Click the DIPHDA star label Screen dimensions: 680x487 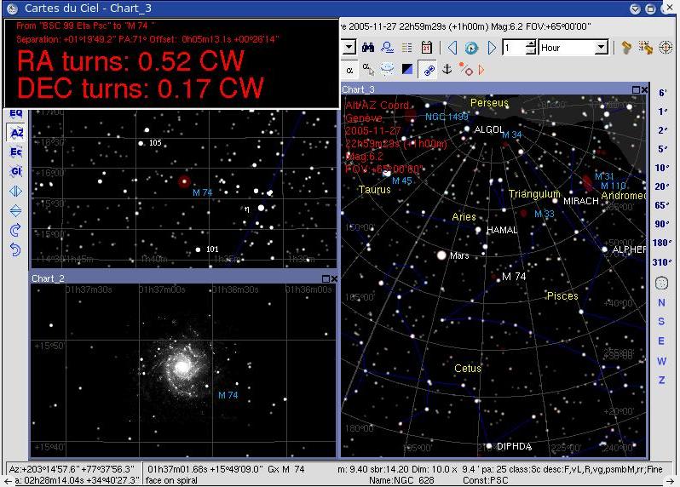pyautogui.click(x=514, y=446)
